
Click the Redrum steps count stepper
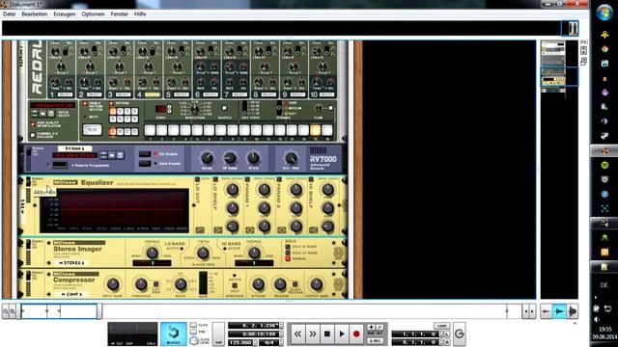tap(170, 109)
